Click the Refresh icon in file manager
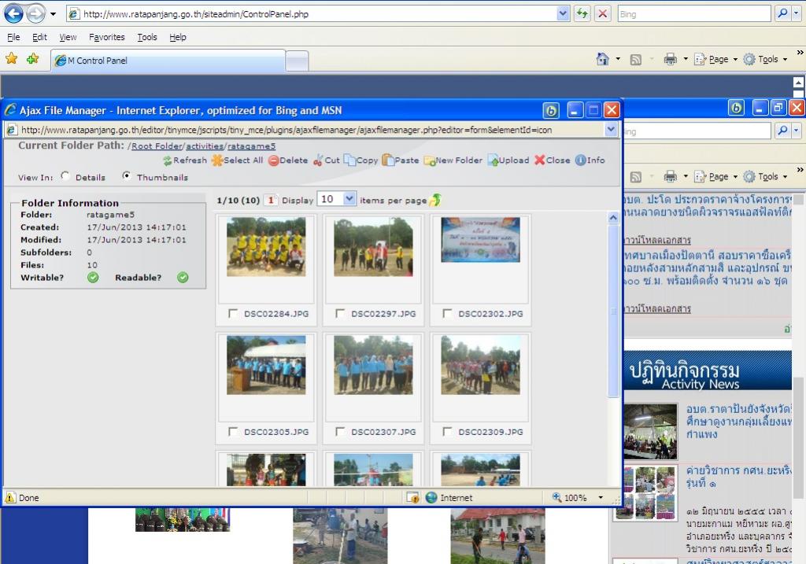 click(x=185, y=160)
